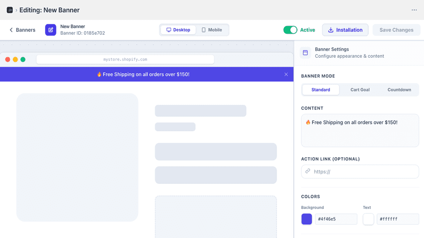This screenshot has height=238, width=424.
Task: Switch preview to Mobile view
Action: pos(211,30)
